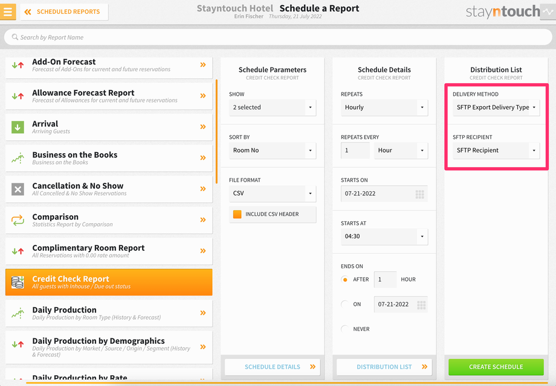Focus the Search by Report Name field
This screenshot has height=386, width=556.
tap(277, 37)
